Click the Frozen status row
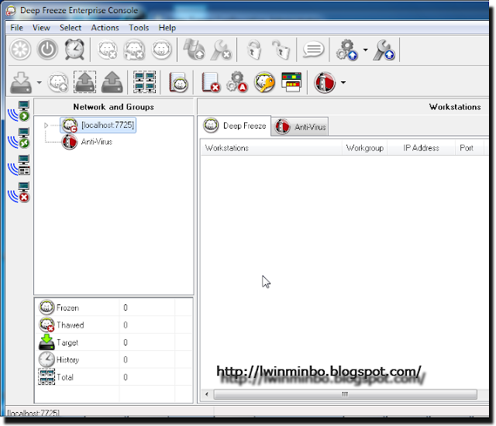Viewport: 496px width, 426px height. coord(114,307)
